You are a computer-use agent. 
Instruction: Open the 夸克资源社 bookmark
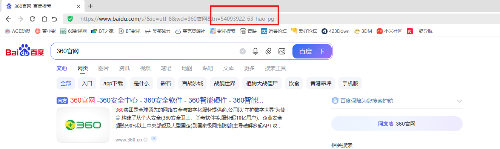pyautogui.click(x=190, y=31)
